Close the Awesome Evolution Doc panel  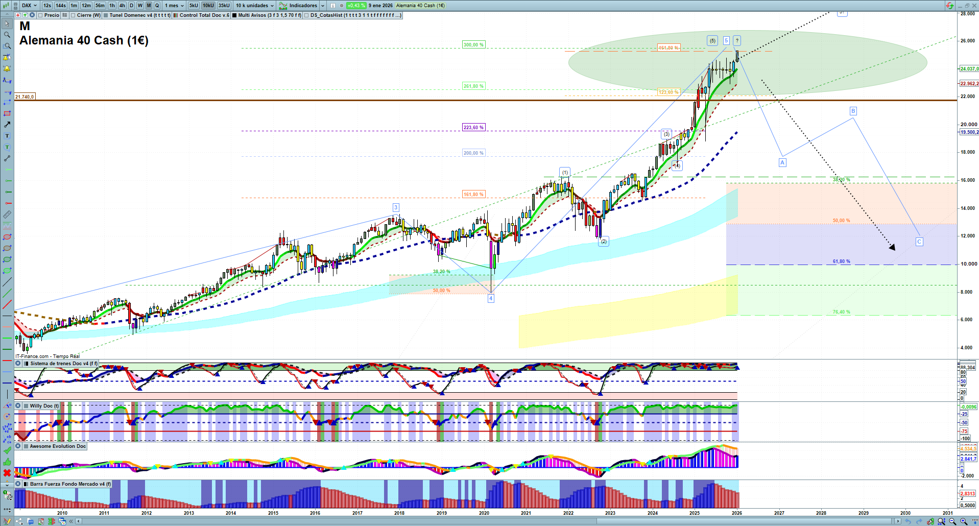click(18, 446)
